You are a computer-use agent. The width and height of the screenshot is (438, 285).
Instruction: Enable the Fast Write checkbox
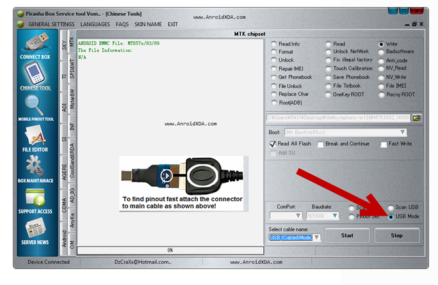(x=384, y=144)
